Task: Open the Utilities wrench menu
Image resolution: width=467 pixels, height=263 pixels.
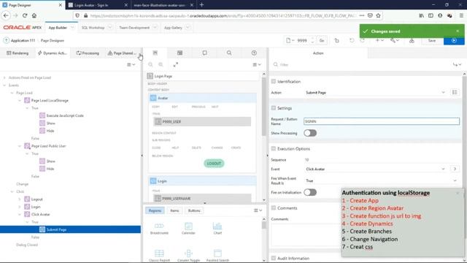Action: coord(395,41)
